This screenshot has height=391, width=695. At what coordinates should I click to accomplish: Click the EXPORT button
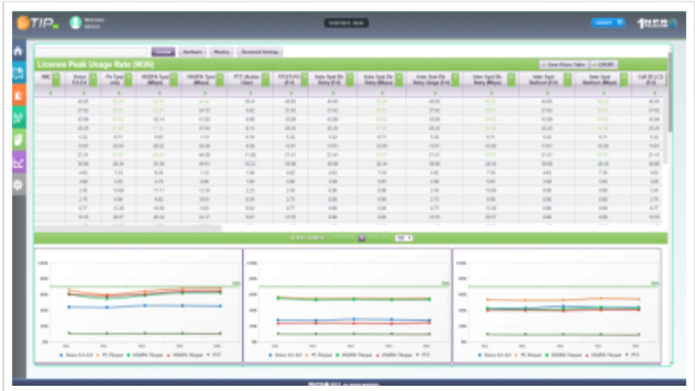point(604,65)
